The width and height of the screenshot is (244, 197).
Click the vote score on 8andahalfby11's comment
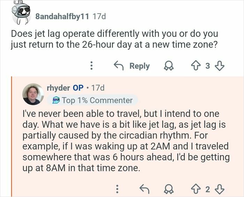pyautogui.click(x=208, y=66)
